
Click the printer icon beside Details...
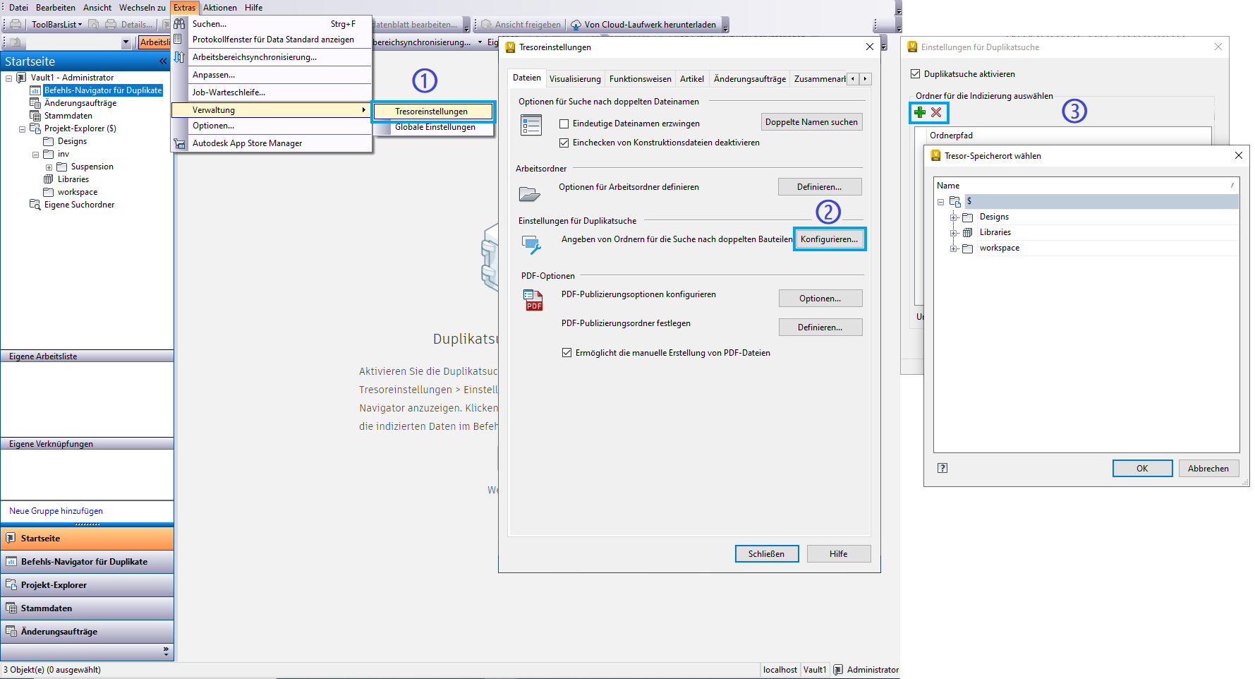pyautogui.click(x=111, y=24)
